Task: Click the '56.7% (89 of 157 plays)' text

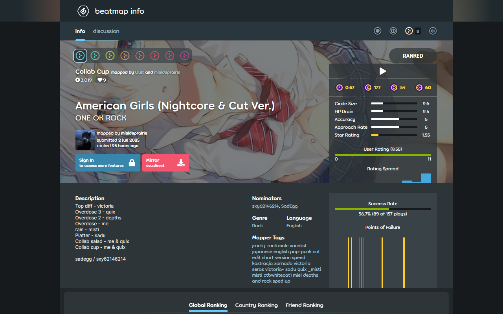Action: tap(383, 214)
